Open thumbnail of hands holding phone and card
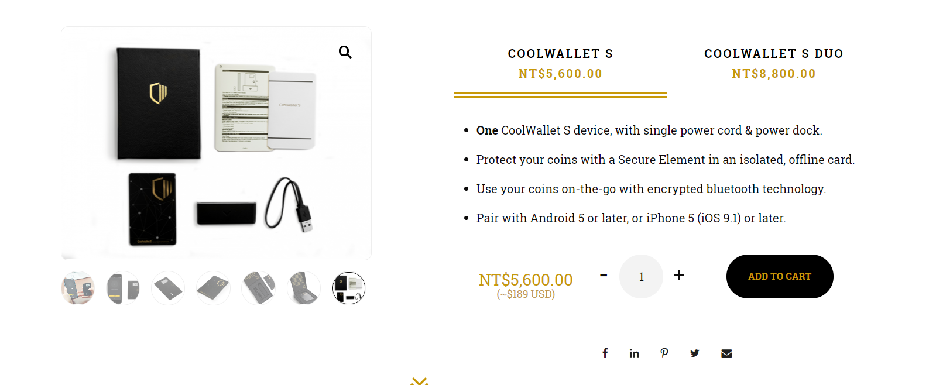936x385 pixels. coord(78,288)
